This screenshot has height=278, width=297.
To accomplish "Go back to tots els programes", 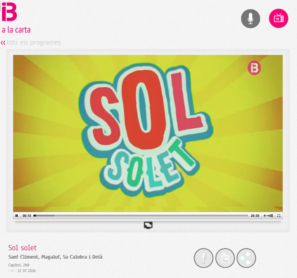I will [x=34, y=42].
